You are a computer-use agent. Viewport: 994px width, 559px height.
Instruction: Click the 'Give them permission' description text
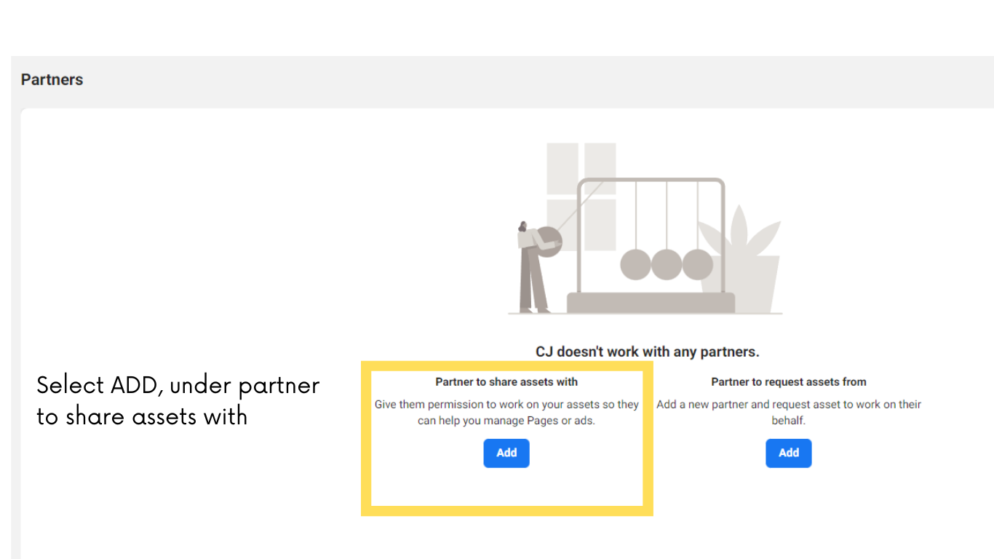pos(506,412)
